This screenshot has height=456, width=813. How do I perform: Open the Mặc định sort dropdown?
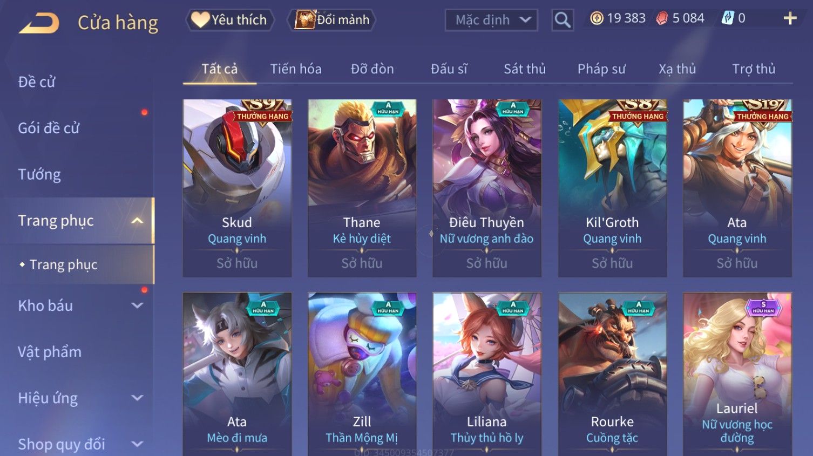point(491,20)
